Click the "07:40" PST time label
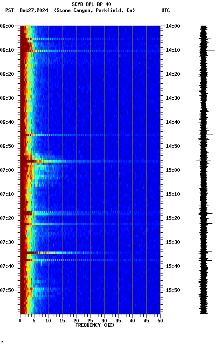Image resolution: width=221 pixels, height=346 pixels. coord(7,266)
